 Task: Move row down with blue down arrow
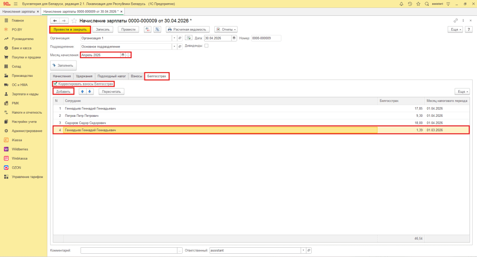tap(90, 92)
